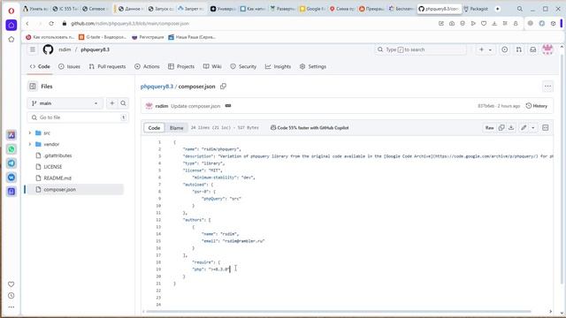Open the GitHub home logo

[x=48, y=49]
